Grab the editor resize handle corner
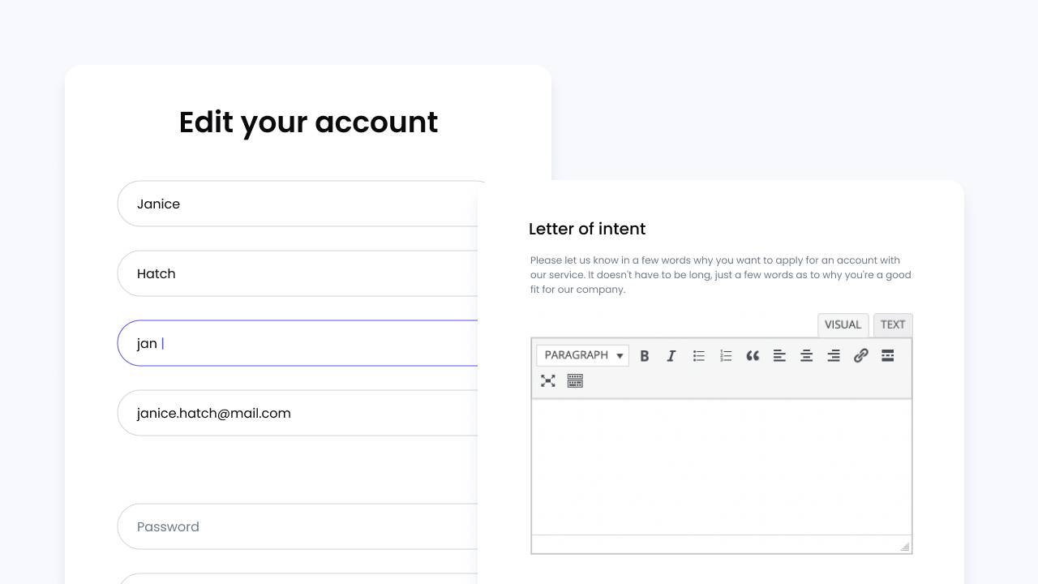This screenshot has height=584, width=1038. coord(905,547)
